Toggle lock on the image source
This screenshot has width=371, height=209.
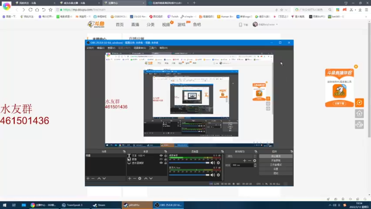[x=166, y=159]
